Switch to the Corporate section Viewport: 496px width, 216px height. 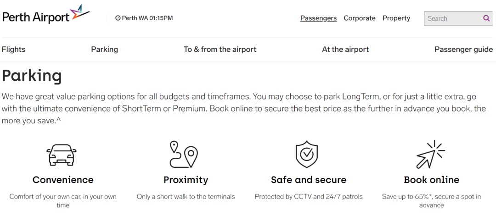tap(360, 18)
